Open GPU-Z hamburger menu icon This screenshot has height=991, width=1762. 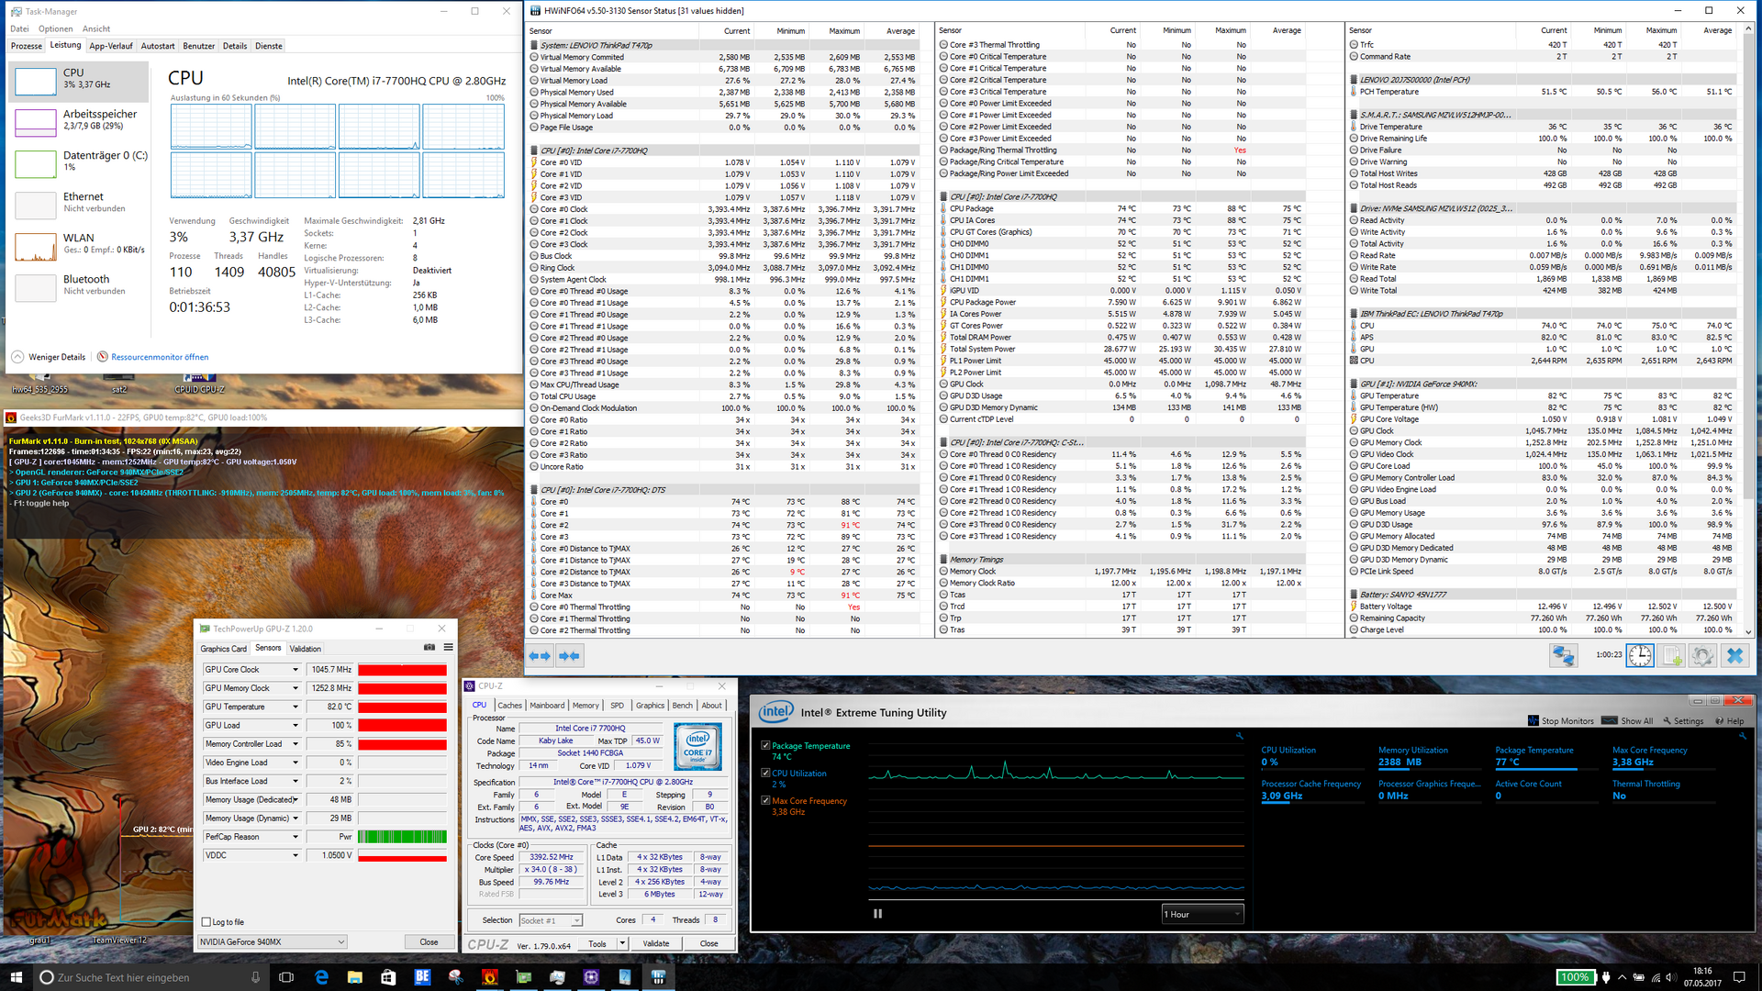(449, 648)
